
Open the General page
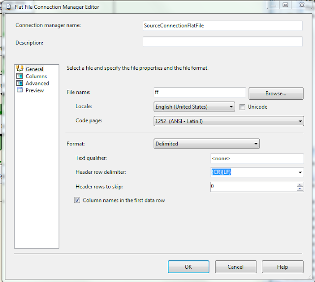pos(34,69)
